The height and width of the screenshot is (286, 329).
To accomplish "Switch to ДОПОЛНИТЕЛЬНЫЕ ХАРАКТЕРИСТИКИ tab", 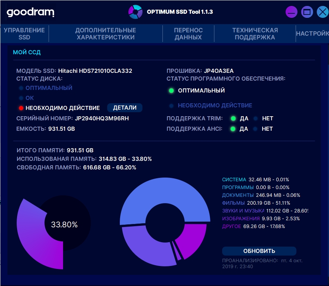I will click(106, 34).
